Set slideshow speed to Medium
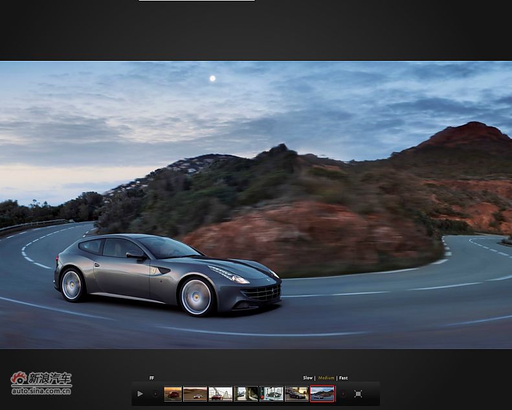The width and height of the screenshot is (512, 410). point(326,378)
